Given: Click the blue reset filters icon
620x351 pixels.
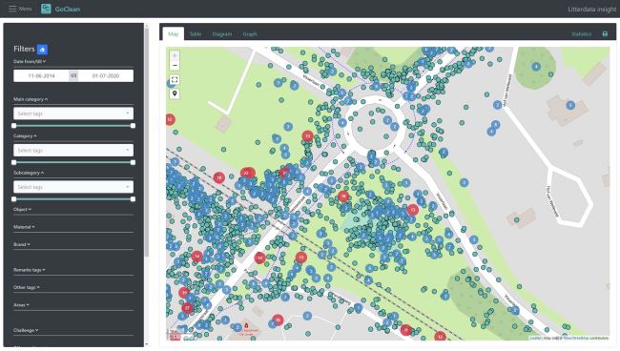Looking at the screenshot, I should tap(42, 50).
